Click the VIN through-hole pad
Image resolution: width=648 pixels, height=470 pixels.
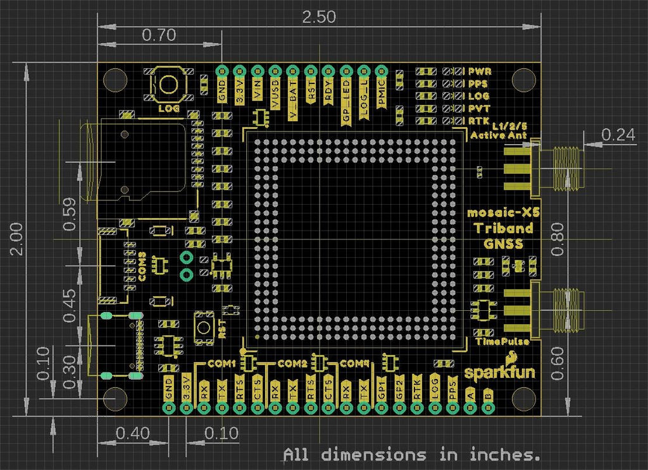point(258,71)
